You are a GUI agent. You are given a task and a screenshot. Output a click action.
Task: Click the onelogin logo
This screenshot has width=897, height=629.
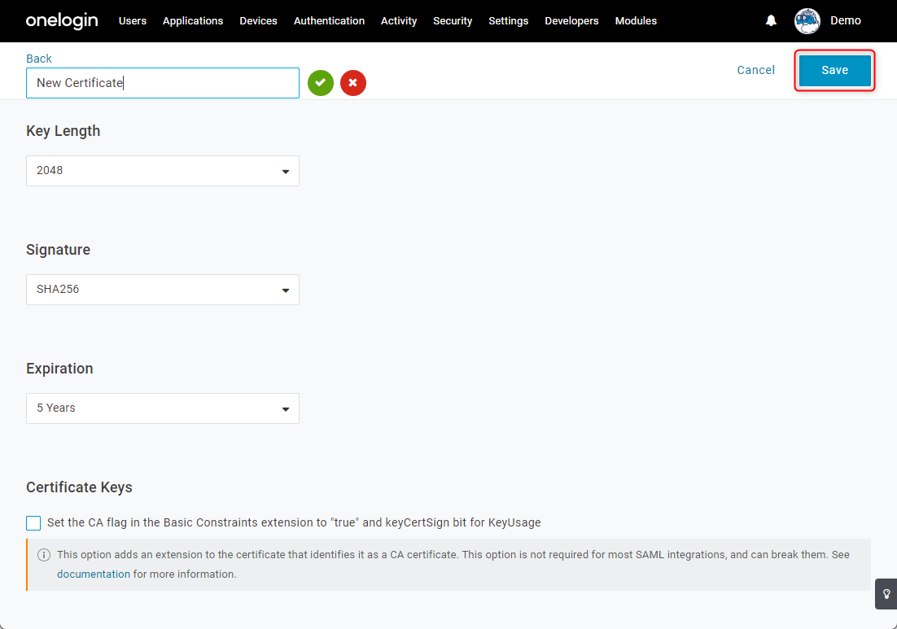click(x=62, y=20)
